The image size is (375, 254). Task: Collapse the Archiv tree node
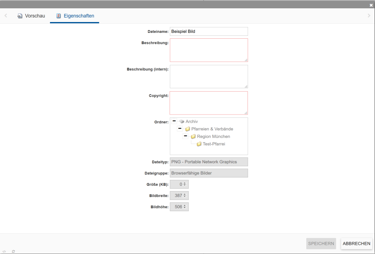pos(174,121)
